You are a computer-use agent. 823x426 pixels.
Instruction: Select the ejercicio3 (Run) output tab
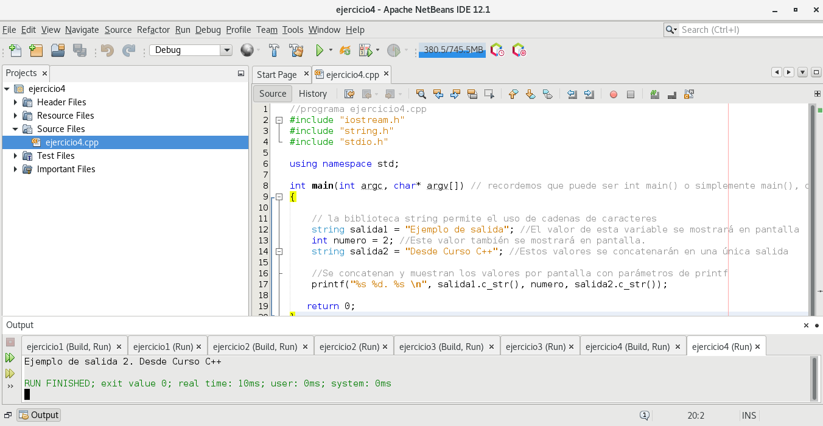click(x=535, y=346)
